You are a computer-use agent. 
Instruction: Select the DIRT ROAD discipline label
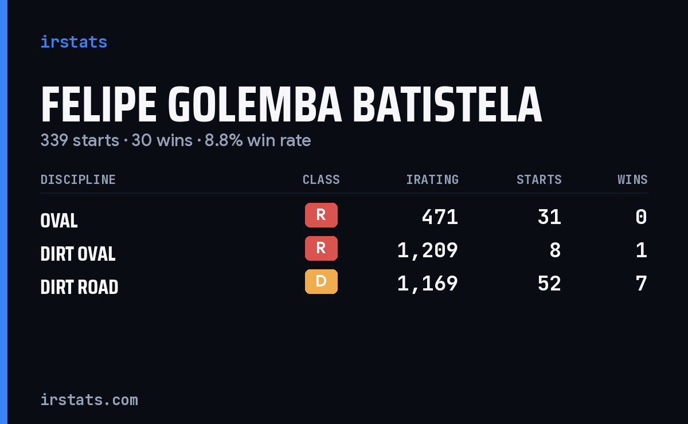79,287
